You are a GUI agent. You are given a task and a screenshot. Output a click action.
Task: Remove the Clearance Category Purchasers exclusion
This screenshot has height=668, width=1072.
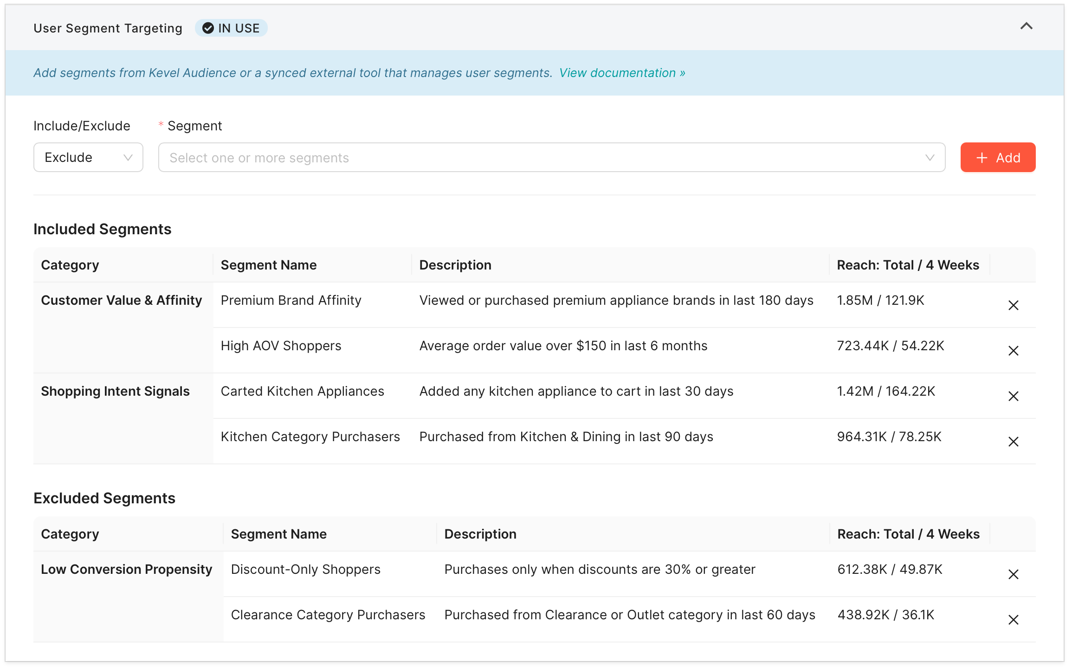tap(1013, 620)
